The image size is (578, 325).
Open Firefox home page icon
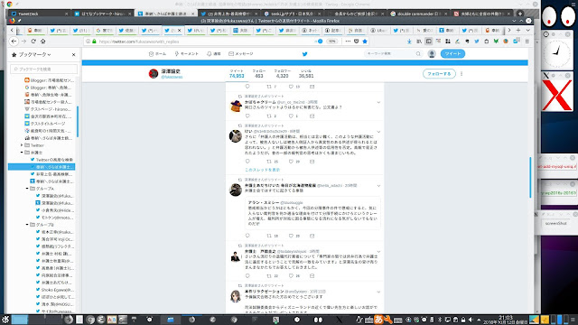coord(42,42)
